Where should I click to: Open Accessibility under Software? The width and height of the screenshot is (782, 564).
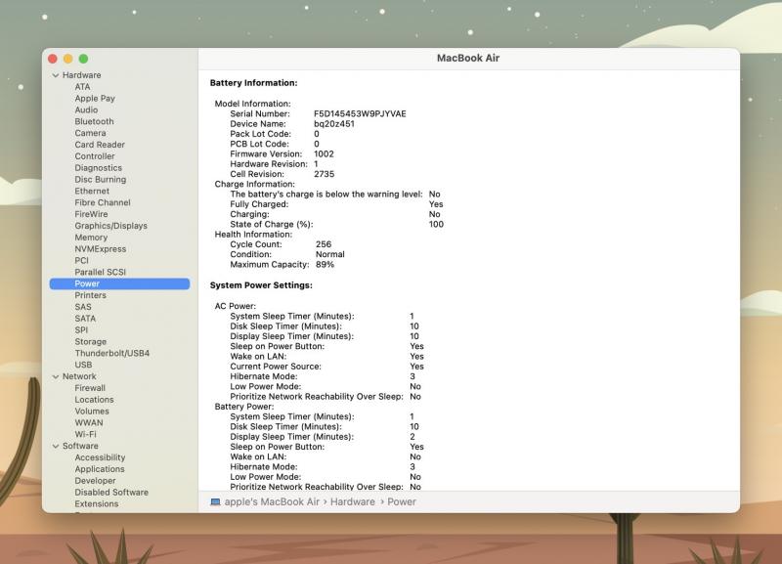coord(100,457)
